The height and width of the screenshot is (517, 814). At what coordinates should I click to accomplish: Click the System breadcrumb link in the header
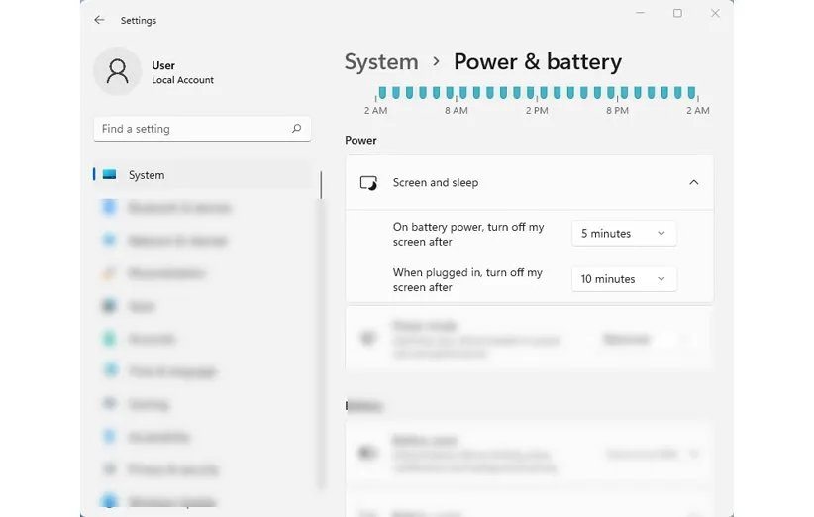(x=381, y=62)
